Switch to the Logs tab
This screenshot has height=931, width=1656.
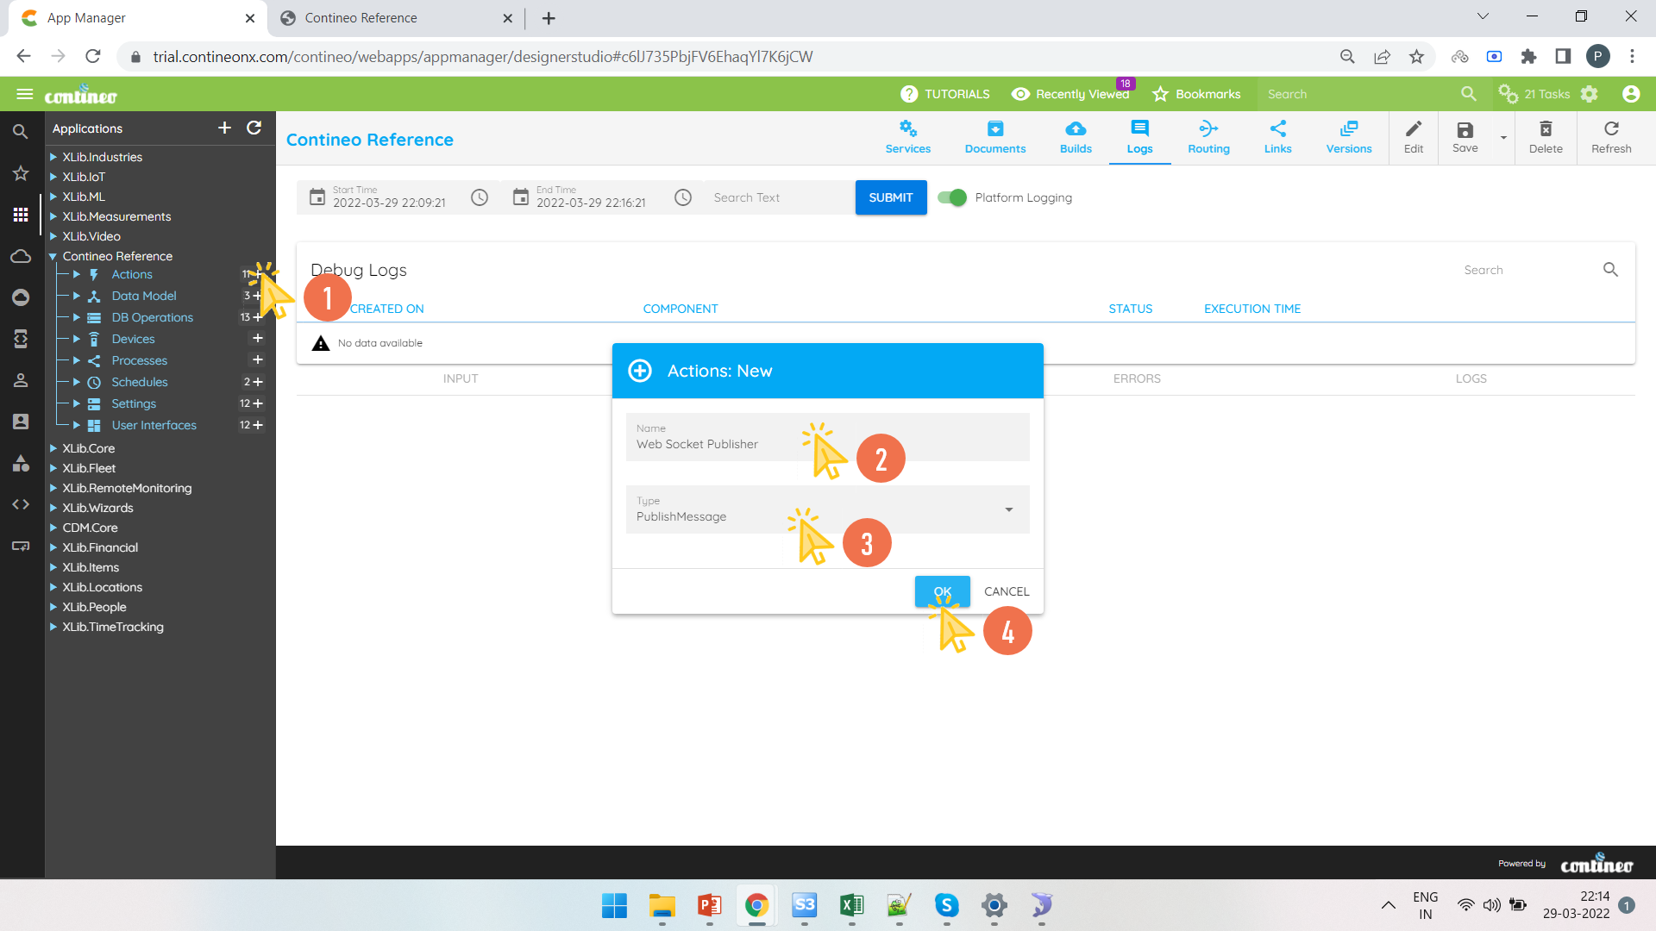pos(1139,136)
